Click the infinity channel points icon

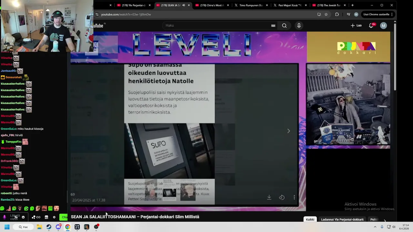(x=36, y=217)
